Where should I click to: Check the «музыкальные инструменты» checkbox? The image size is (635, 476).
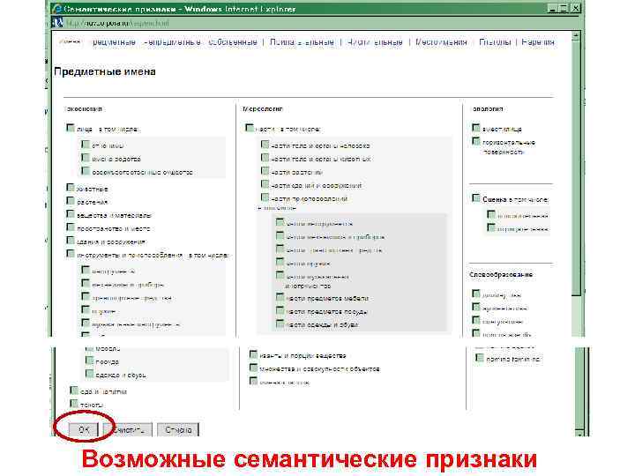(x=86, y=323)
